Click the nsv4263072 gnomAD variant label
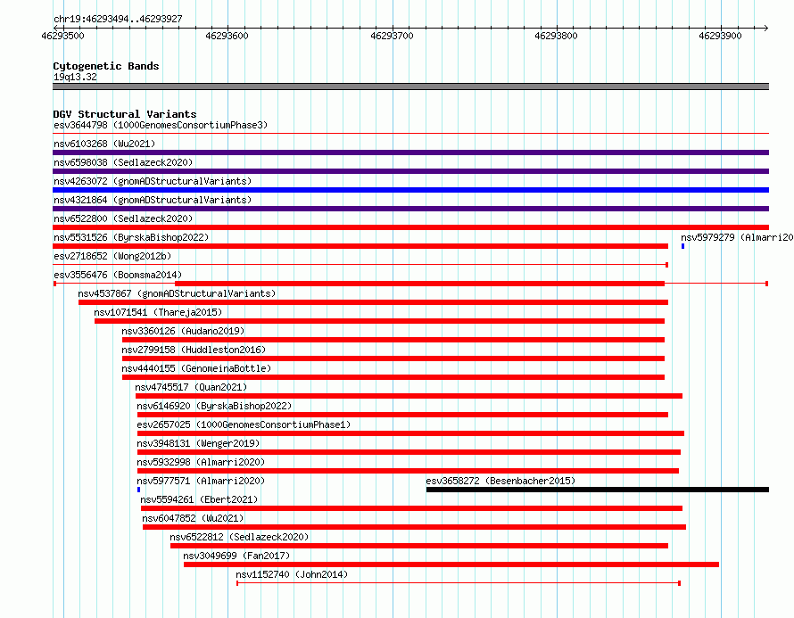This screenshot has height=618, width=794. click(x=153, y=181)
